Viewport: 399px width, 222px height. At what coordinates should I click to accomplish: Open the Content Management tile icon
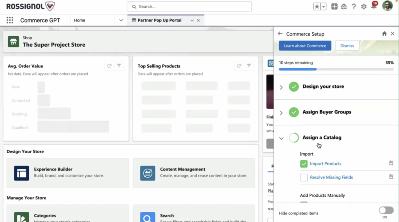click(148, 173)
